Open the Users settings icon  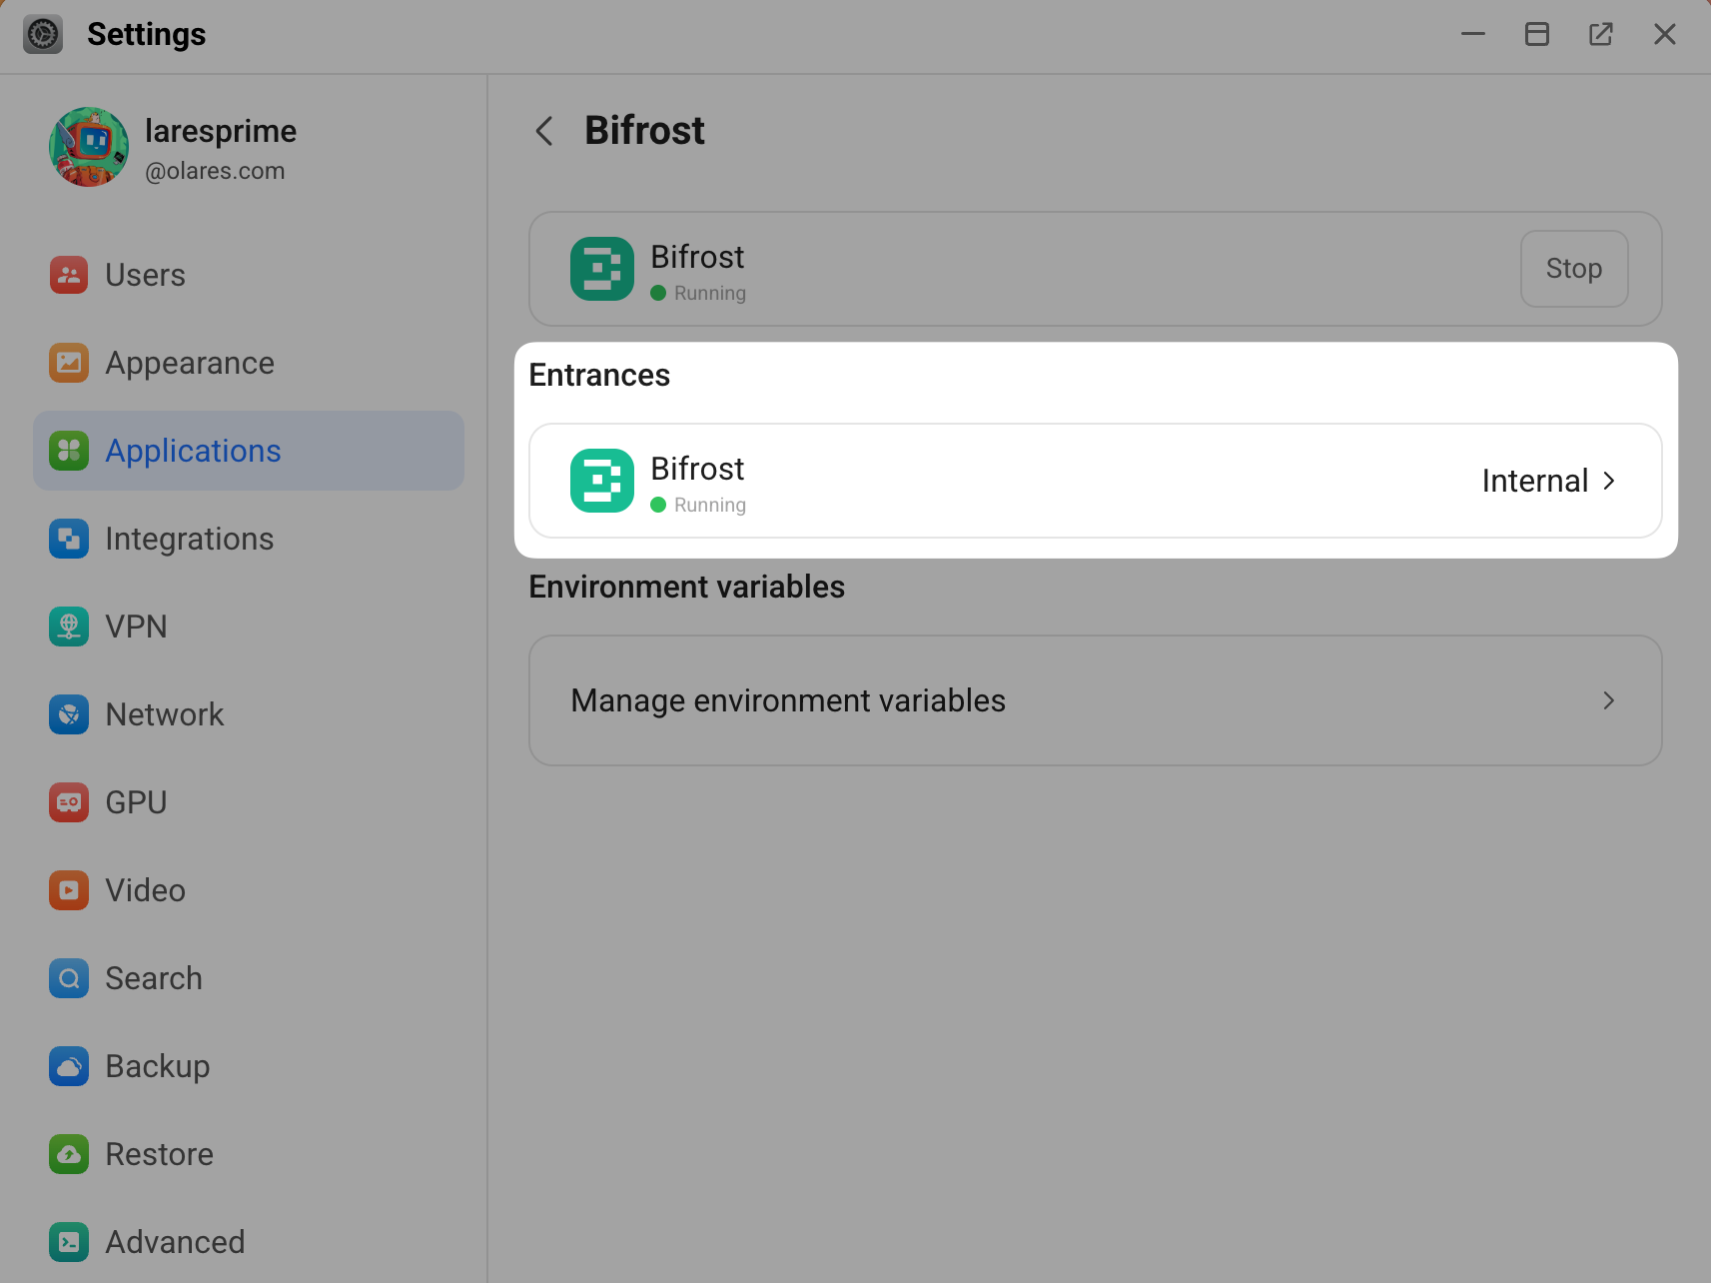[68, 275]
